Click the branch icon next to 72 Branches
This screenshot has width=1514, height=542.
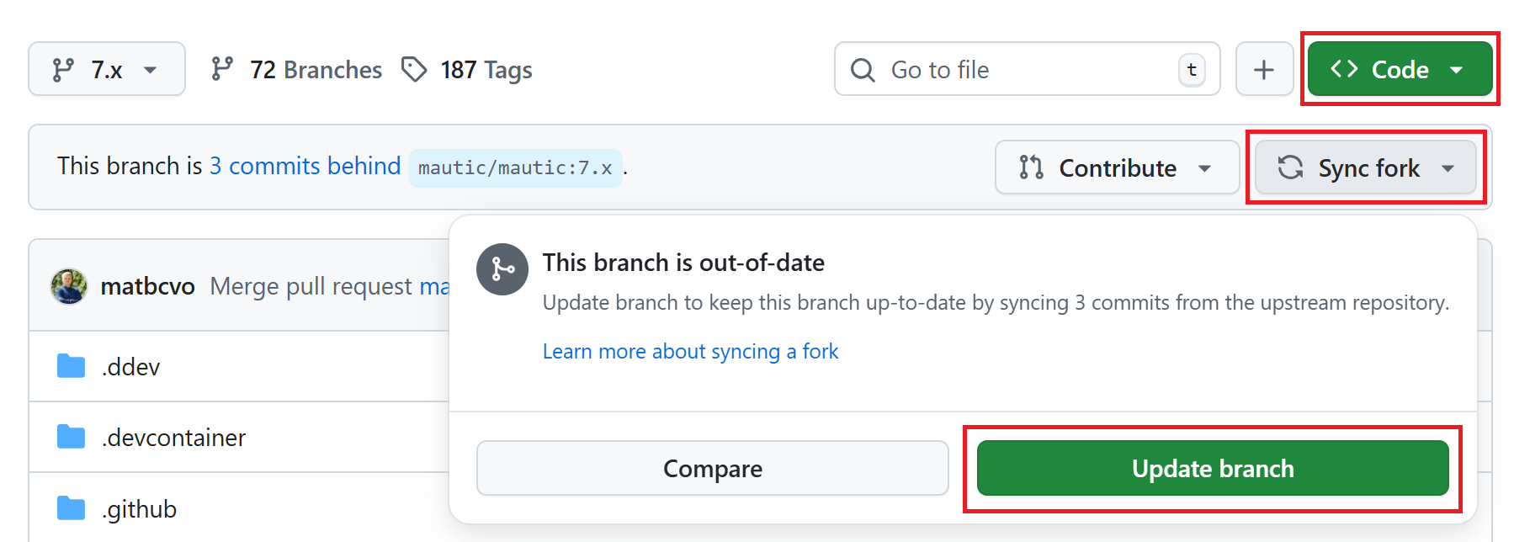(x=222, y=69)
